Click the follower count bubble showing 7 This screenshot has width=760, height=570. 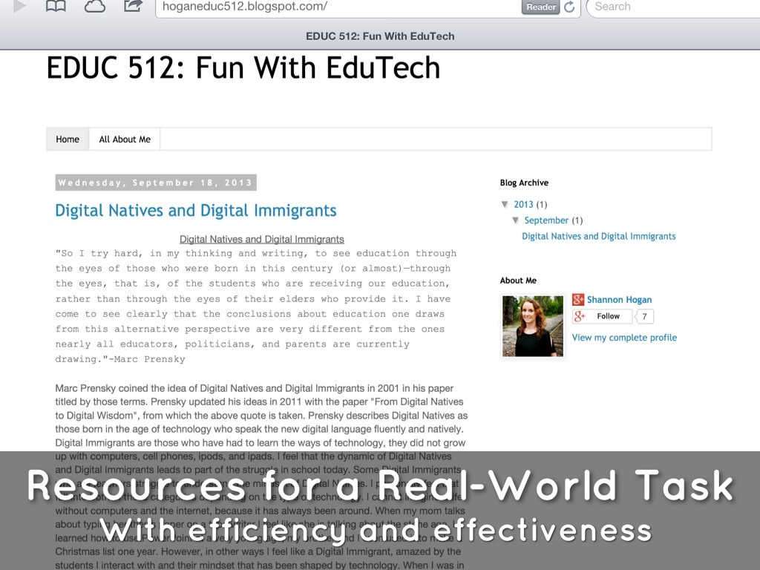644,316
